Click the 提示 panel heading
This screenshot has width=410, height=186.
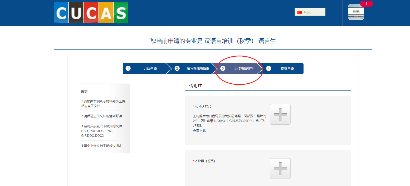pyautogui.click(x=84, y=91)
